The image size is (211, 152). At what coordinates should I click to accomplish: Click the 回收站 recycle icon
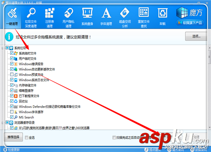(x=16, y=101)
